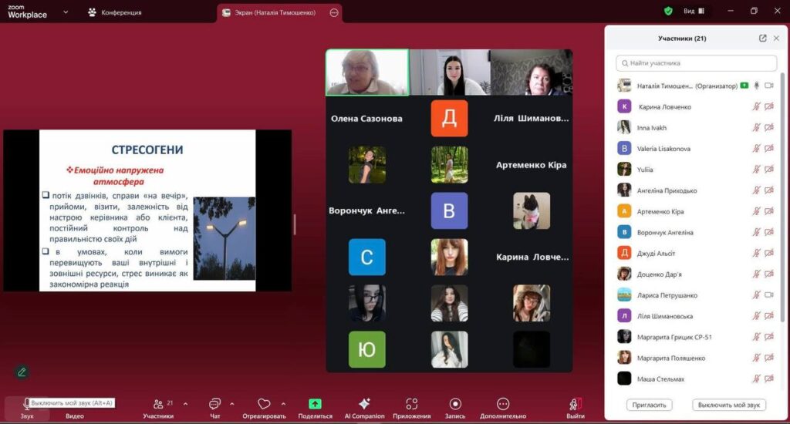Open the Приложения apps icon
Image resolution: width=790 pixels, height=424 pixels.
[x=411, y=404]
